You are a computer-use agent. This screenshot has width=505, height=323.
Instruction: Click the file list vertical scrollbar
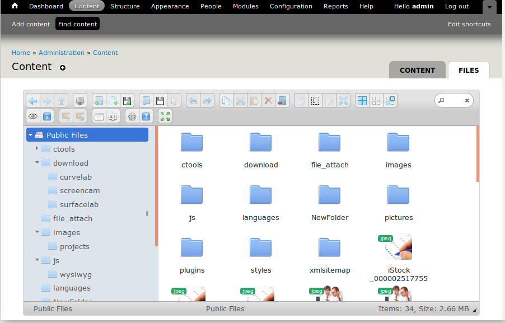[x=478, y=154]
